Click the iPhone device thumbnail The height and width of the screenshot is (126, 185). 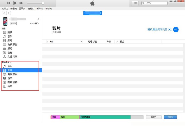pos(5,21)
